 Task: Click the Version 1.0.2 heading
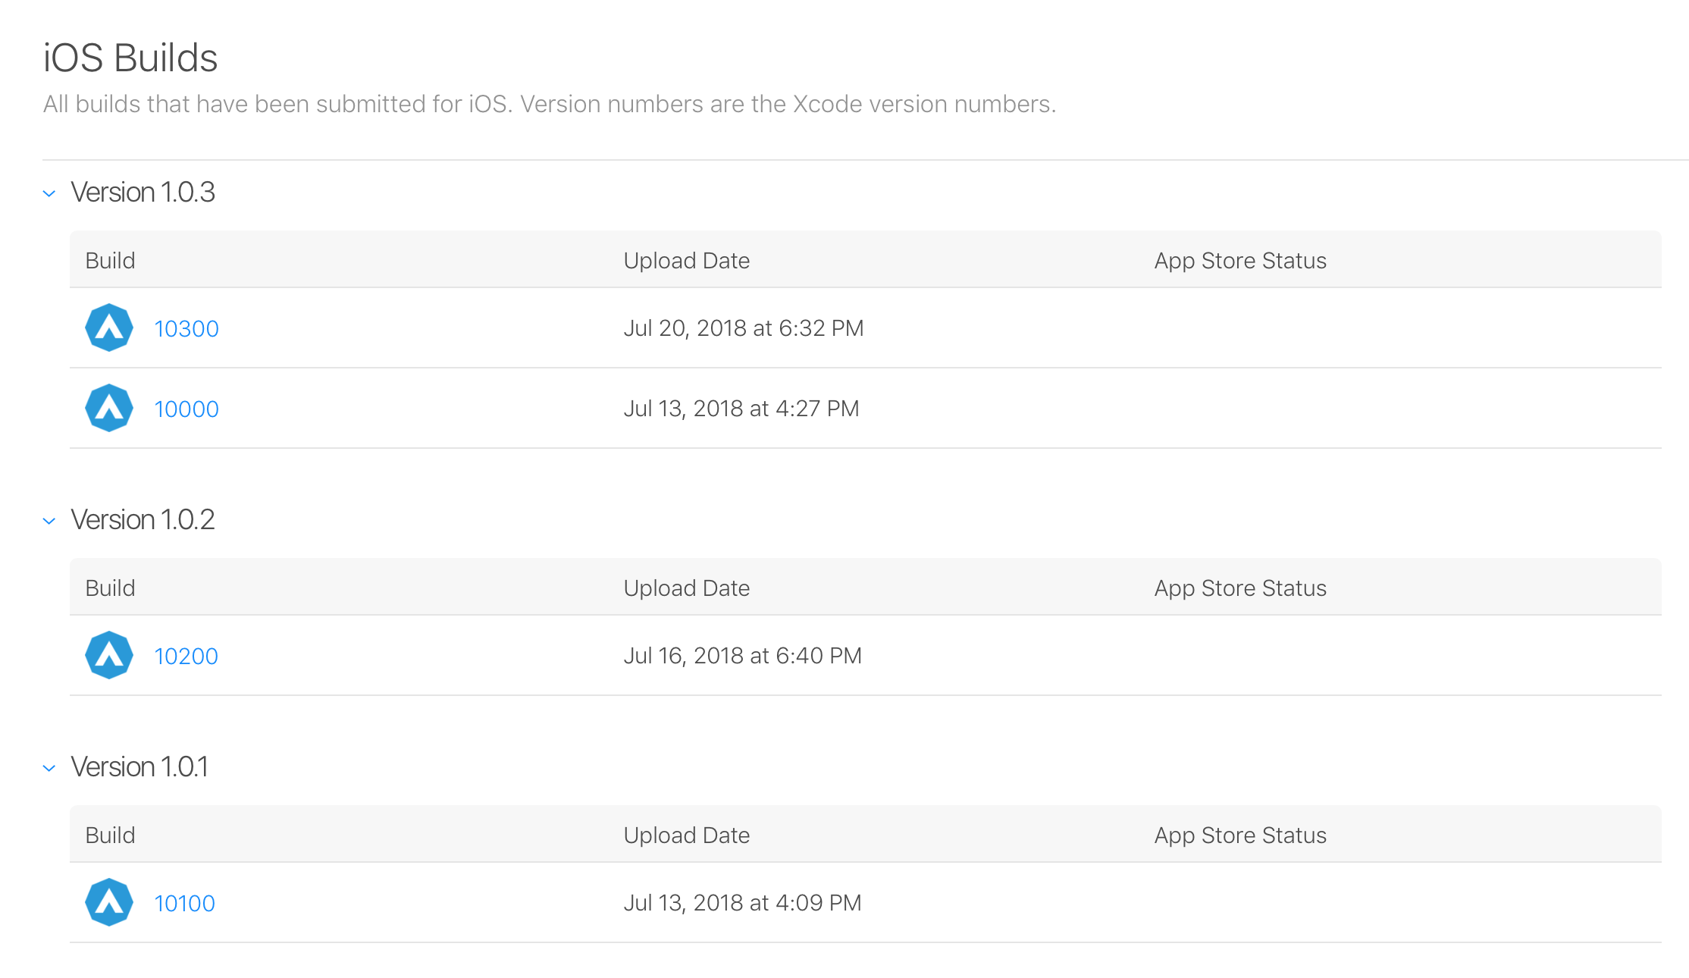pyautogui.click(x=143, y=520)
